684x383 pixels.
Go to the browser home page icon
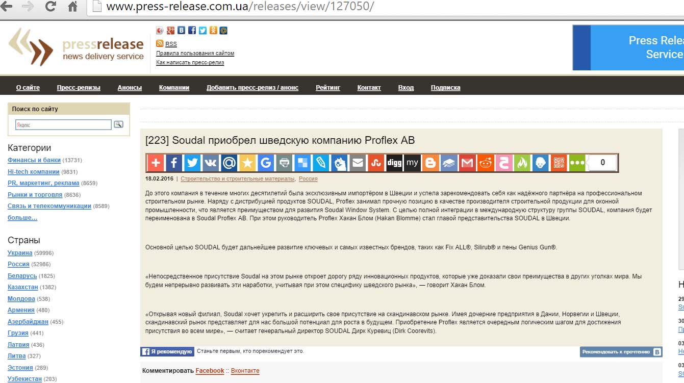pos(72,7)
